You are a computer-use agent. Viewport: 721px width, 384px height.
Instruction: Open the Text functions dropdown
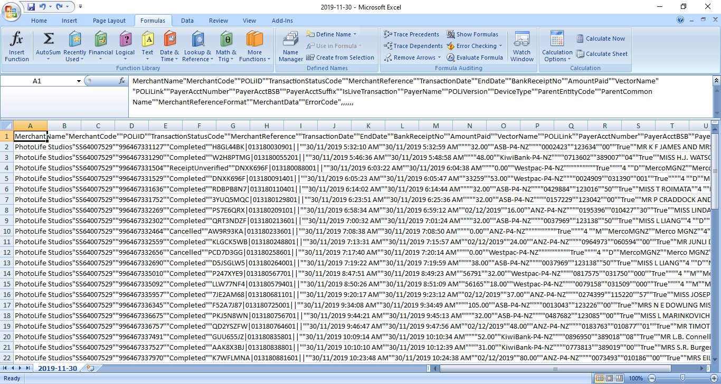[148, 46]
